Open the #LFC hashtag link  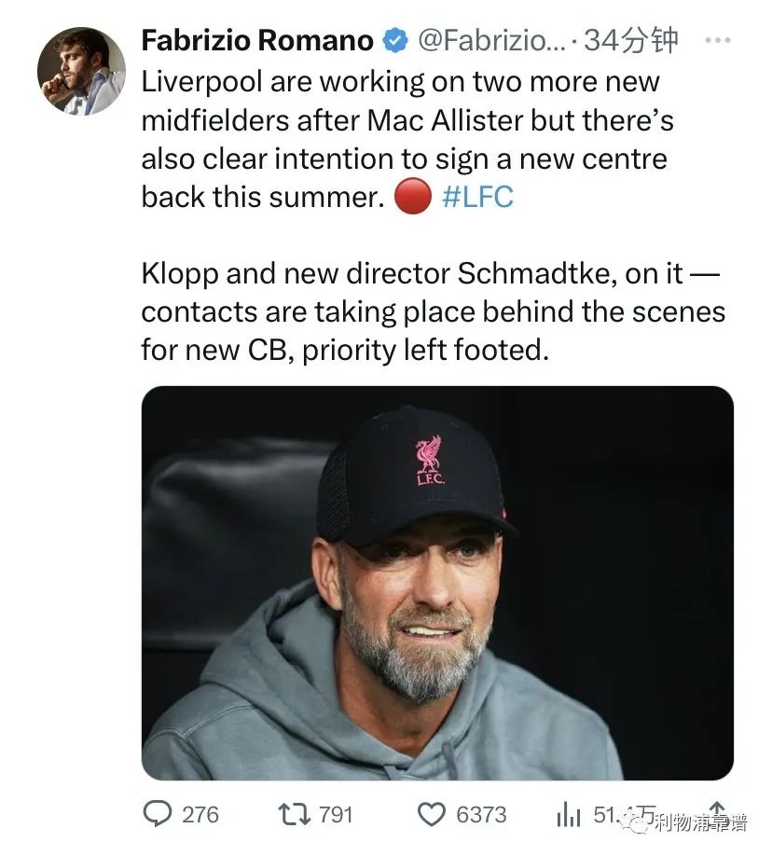[476, 197]
